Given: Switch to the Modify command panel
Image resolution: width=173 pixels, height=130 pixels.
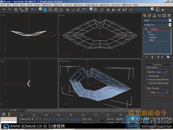Looking at the screenshot, I should (149, 15).
